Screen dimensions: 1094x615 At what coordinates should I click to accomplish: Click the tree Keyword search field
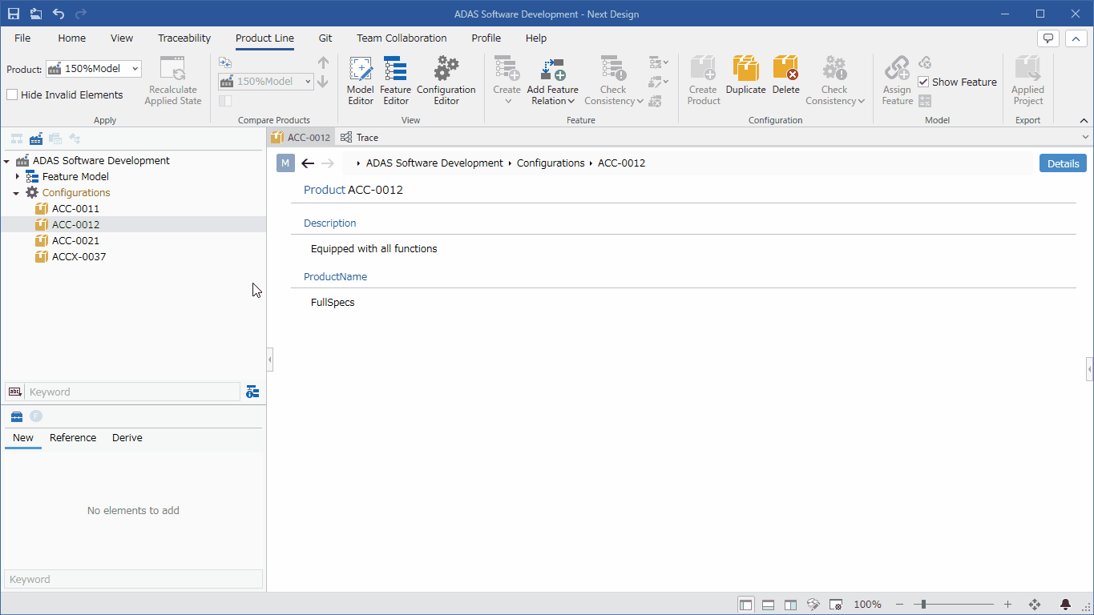click(133, 392)
